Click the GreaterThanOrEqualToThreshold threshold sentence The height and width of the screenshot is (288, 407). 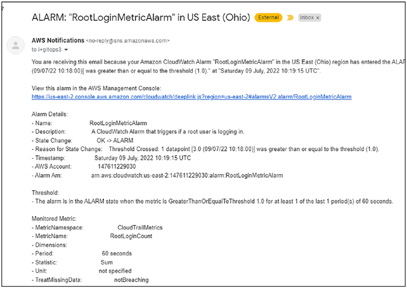pyautogui.click(x=212, y=201)
